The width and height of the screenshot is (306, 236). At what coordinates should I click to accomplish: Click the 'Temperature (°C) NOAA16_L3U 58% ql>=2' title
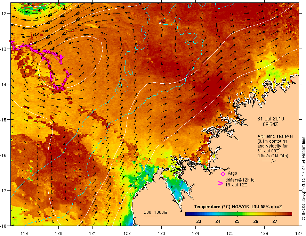[x=238, y=207]
